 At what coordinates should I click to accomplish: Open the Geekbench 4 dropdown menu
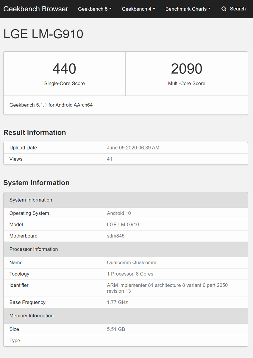[139, 9]
